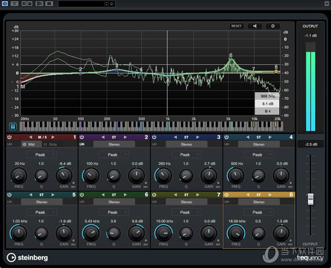331x268 pixels.
Task: Switch between A/B settings button
Action: click(x=39, y=3)
